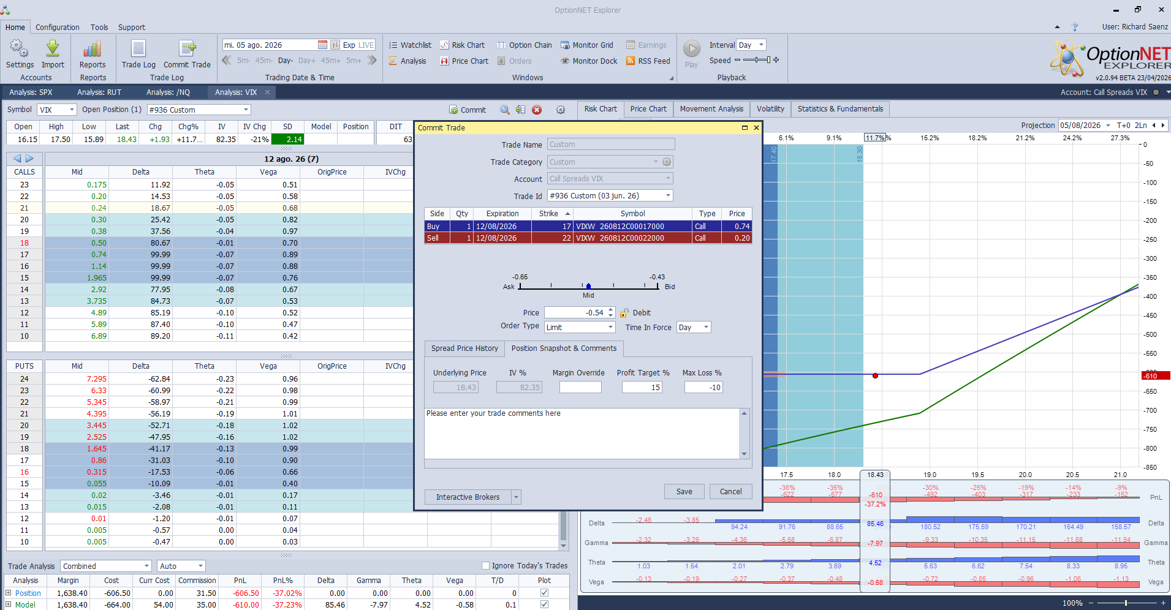Viewport: 1171px width, 610px height.
Task: Switch to Analysis: SPX tab
Action: point(31,92)
